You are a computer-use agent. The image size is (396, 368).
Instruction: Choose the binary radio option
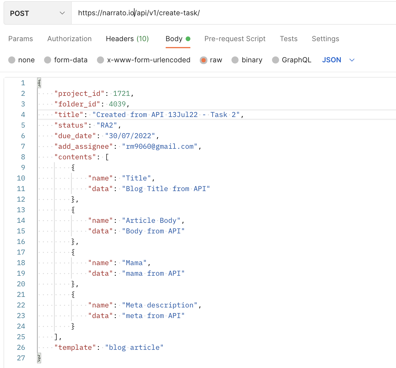pyautogui.click(x=235, y=60)
